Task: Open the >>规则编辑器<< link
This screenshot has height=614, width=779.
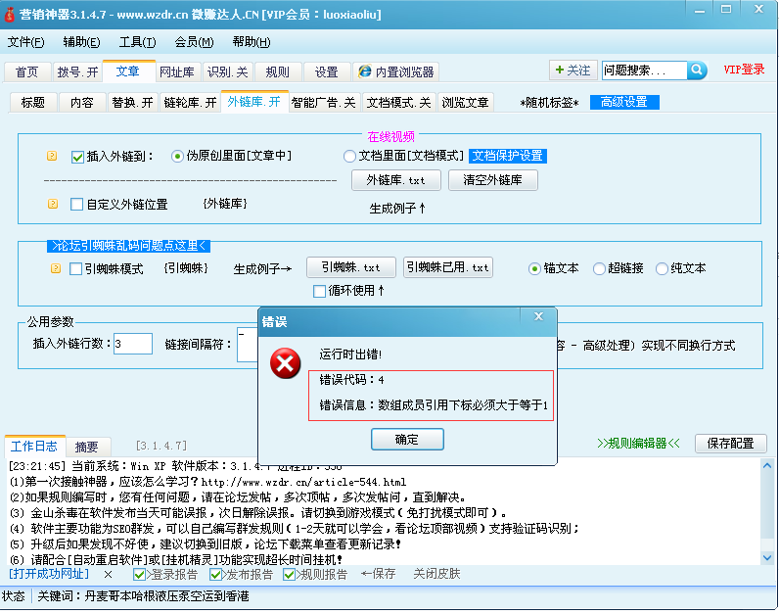Action: pyautogui.click(x=638, y=443)
